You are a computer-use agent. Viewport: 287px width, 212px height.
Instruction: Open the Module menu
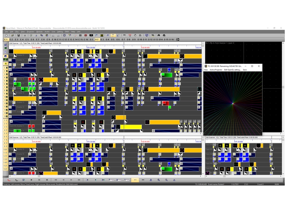(x=39, y=32)
